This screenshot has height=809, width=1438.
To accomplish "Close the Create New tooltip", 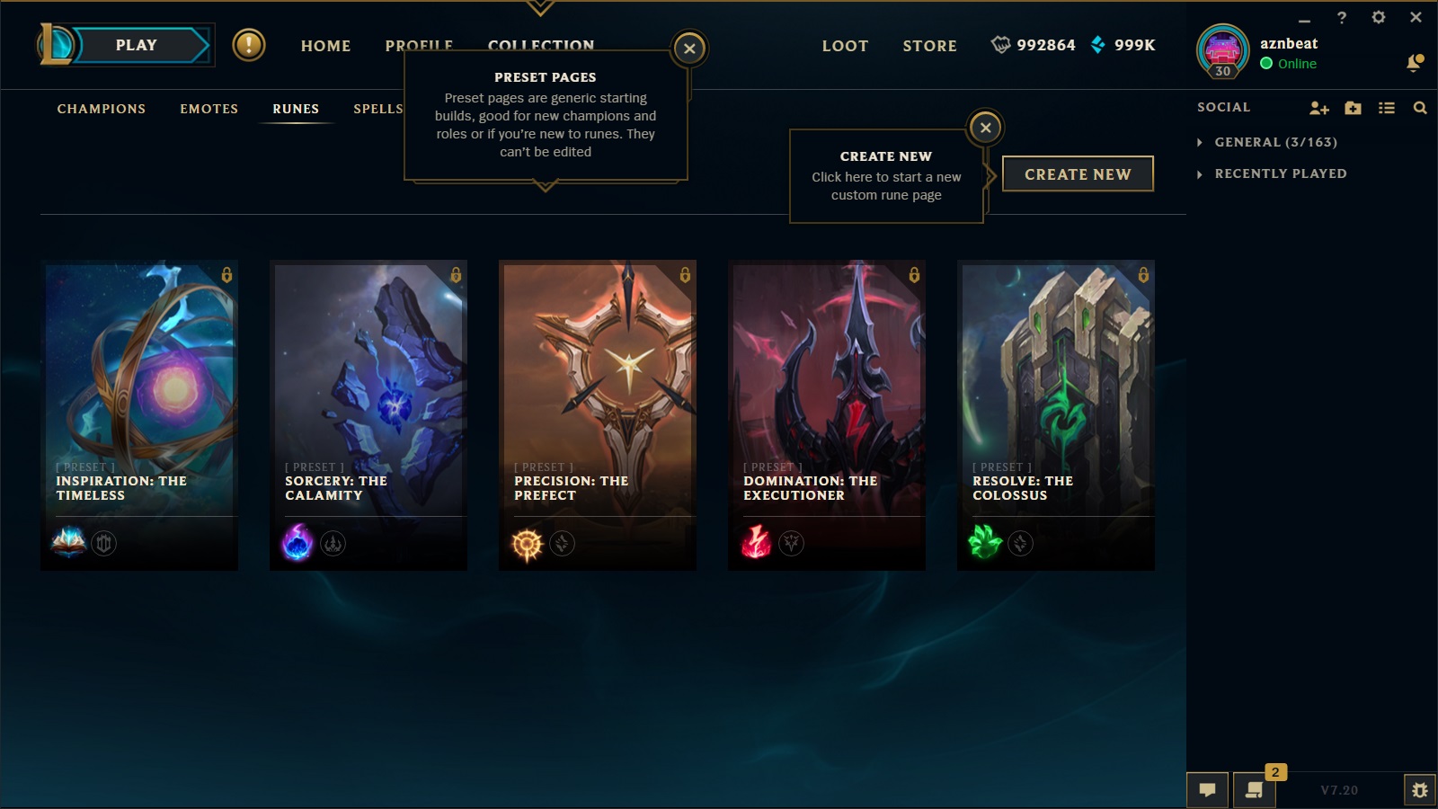I will coord(986,128).
